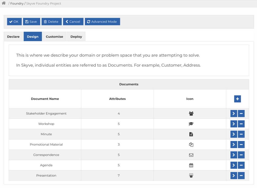Cancel and go back
Image resolution: width=257 pixels, height=188 pixels.
73,21
